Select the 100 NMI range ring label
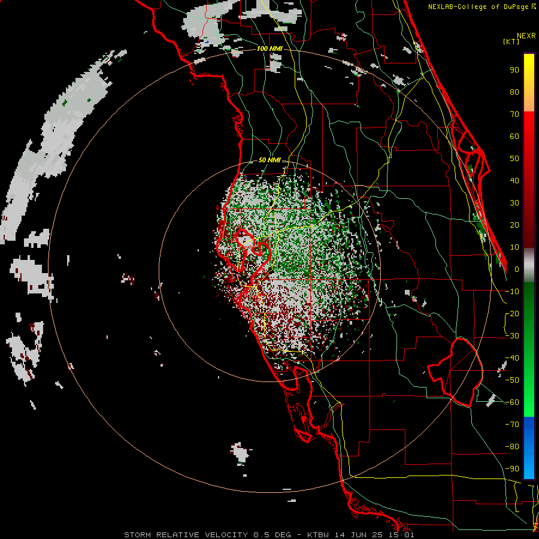Image resolution: width=539 pixels, height=539 pixels. coord(269,49)
